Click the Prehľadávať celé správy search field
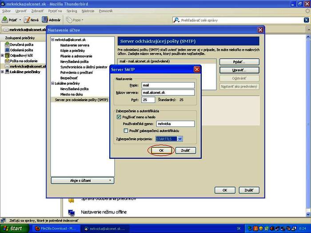This screenshot has height=233, width=311. 241,20
